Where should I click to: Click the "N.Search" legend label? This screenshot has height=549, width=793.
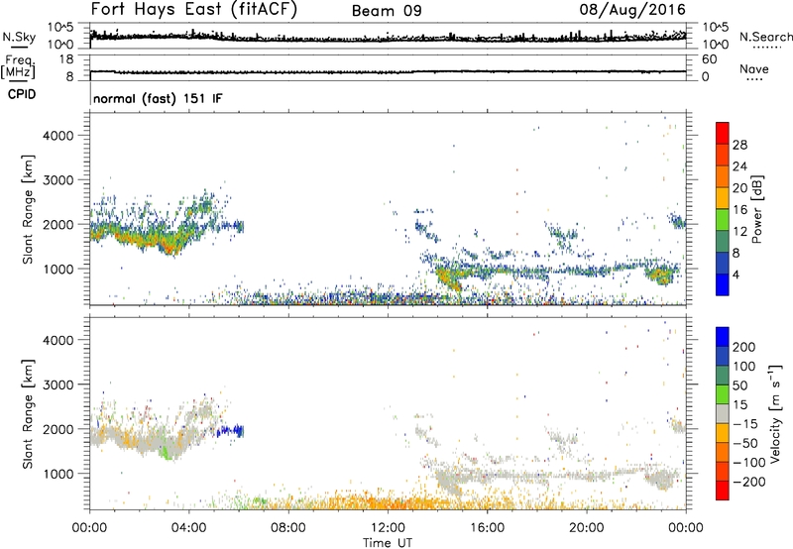(765, 37)
